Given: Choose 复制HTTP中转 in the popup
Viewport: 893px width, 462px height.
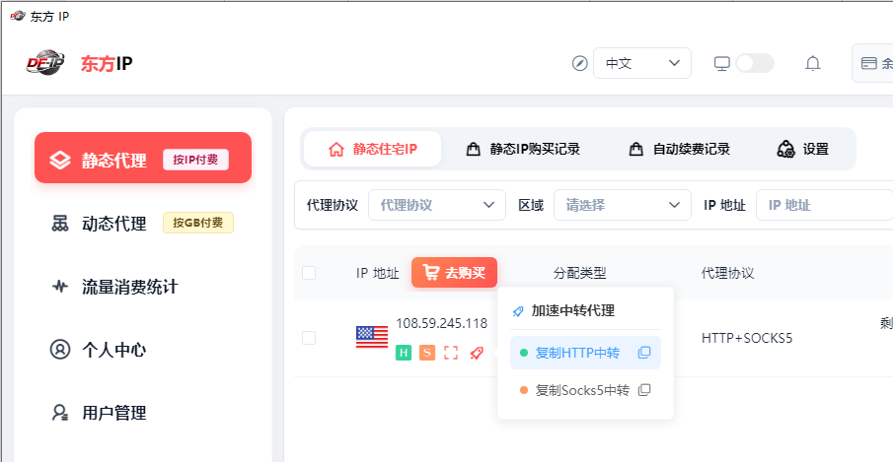Looking at the screenshot, I should pos(585,353).
